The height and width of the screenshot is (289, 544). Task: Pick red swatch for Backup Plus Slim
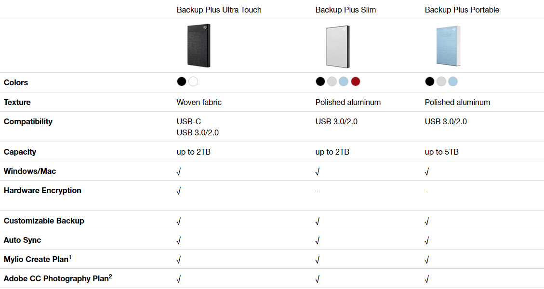coord(356,81)
